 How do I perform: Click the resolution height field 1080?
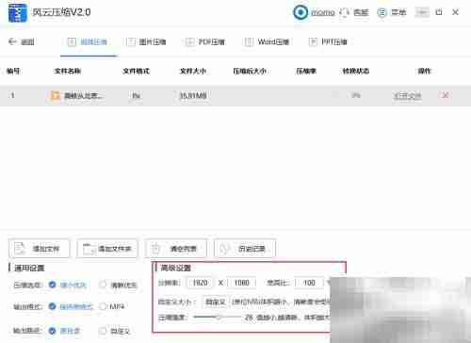click(x=242, y=283)
